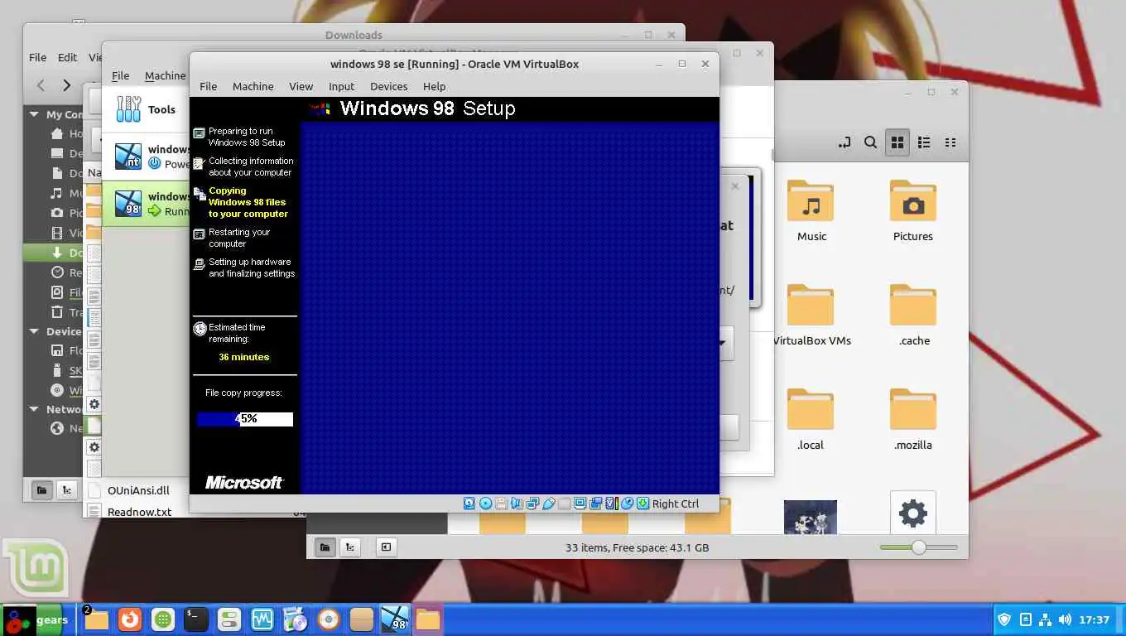Select Readnow.txt file
Image resolution: width=1126 pixels, height=636 pixels.
(x=139, y=511)
